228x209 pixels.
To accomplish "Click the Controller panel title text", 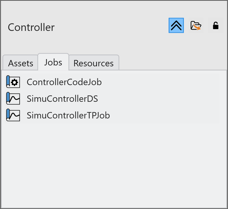I will click(31, 27).
